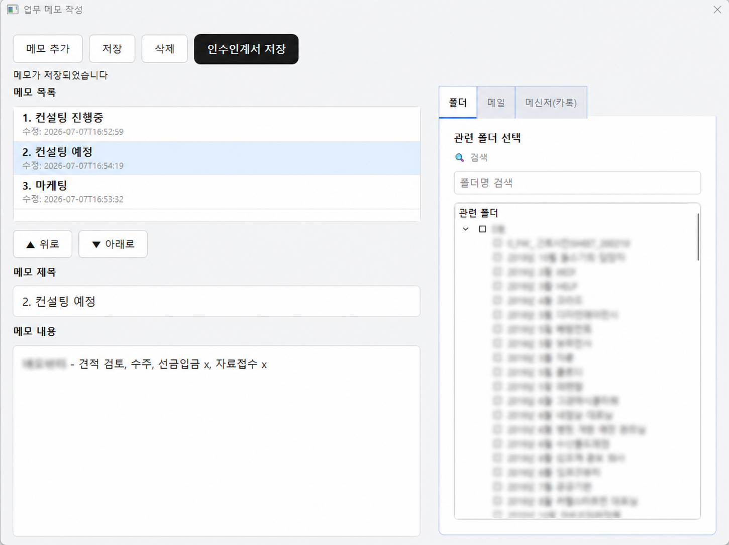
Task: Click the app icon in title bar
Action: (13, 10)
